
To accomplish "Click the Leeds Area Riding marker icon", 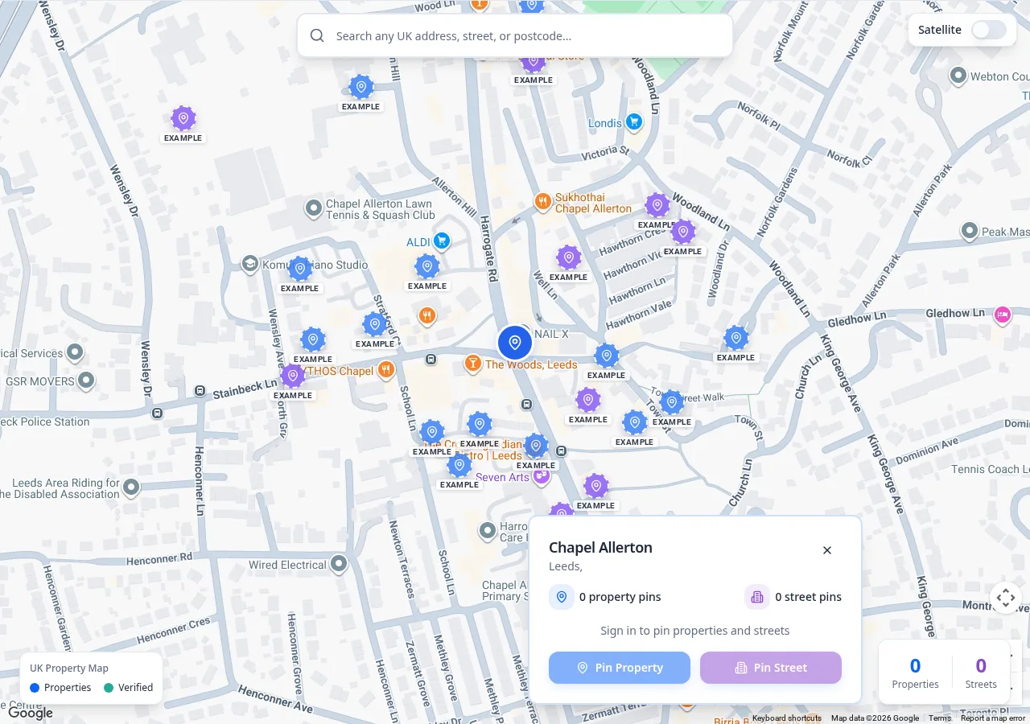I will click(131, 487).
